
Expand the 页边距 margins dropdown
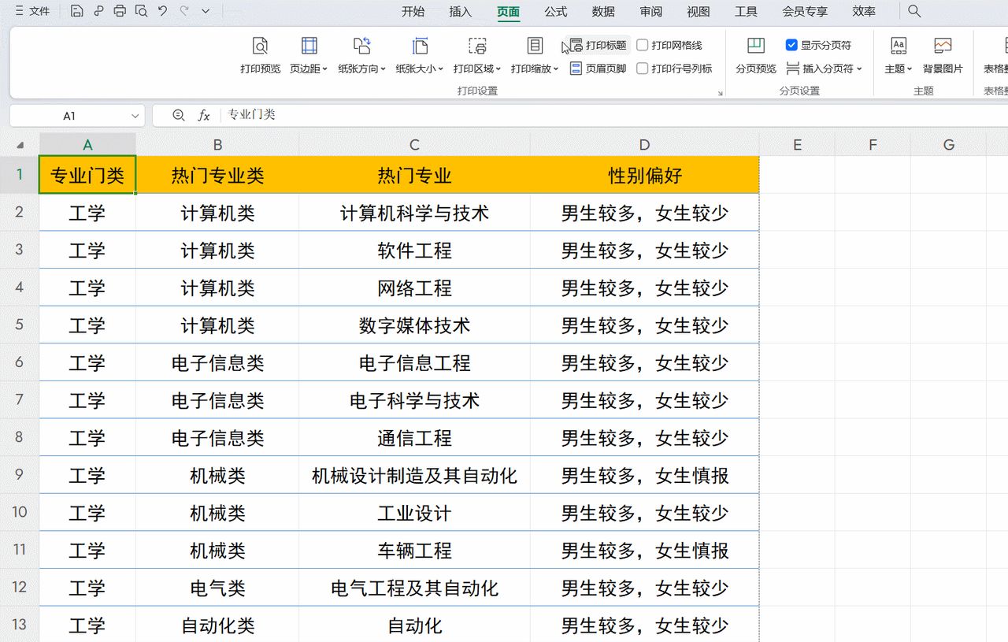[309, 54]
